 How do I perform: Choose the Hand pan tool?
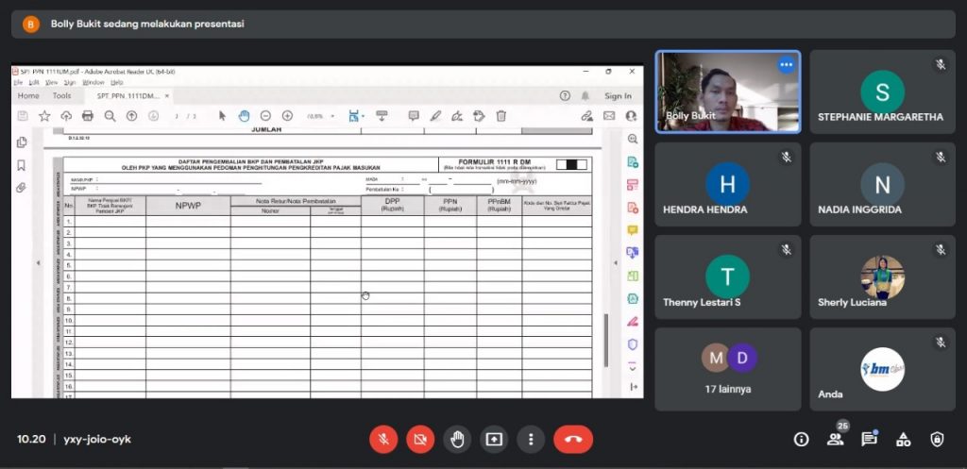245,116
